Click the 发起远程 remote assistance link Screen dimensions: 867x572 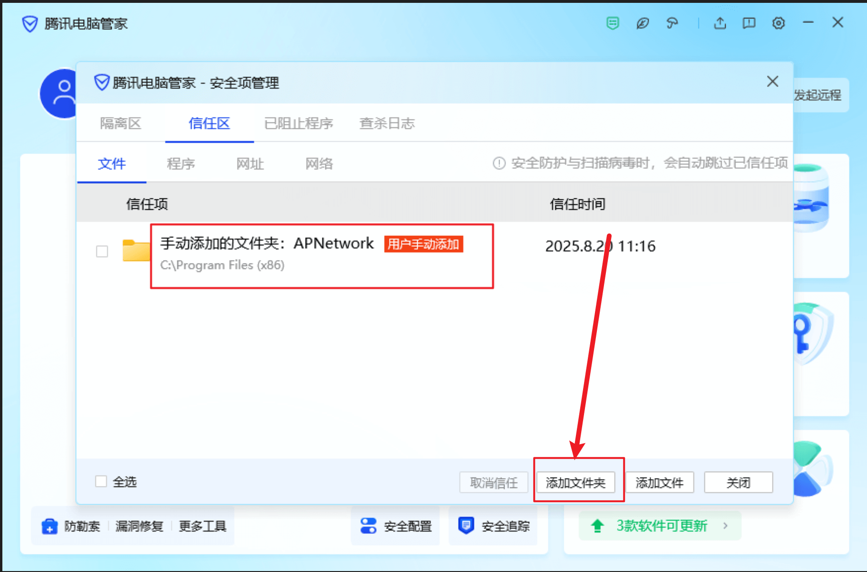click(x=818, y=95)
